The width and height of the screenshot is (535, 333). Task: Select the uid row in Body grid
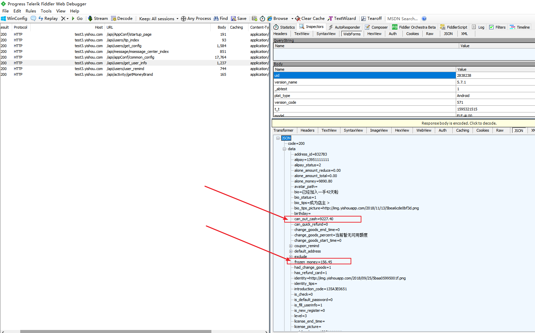tap(404, 75)
